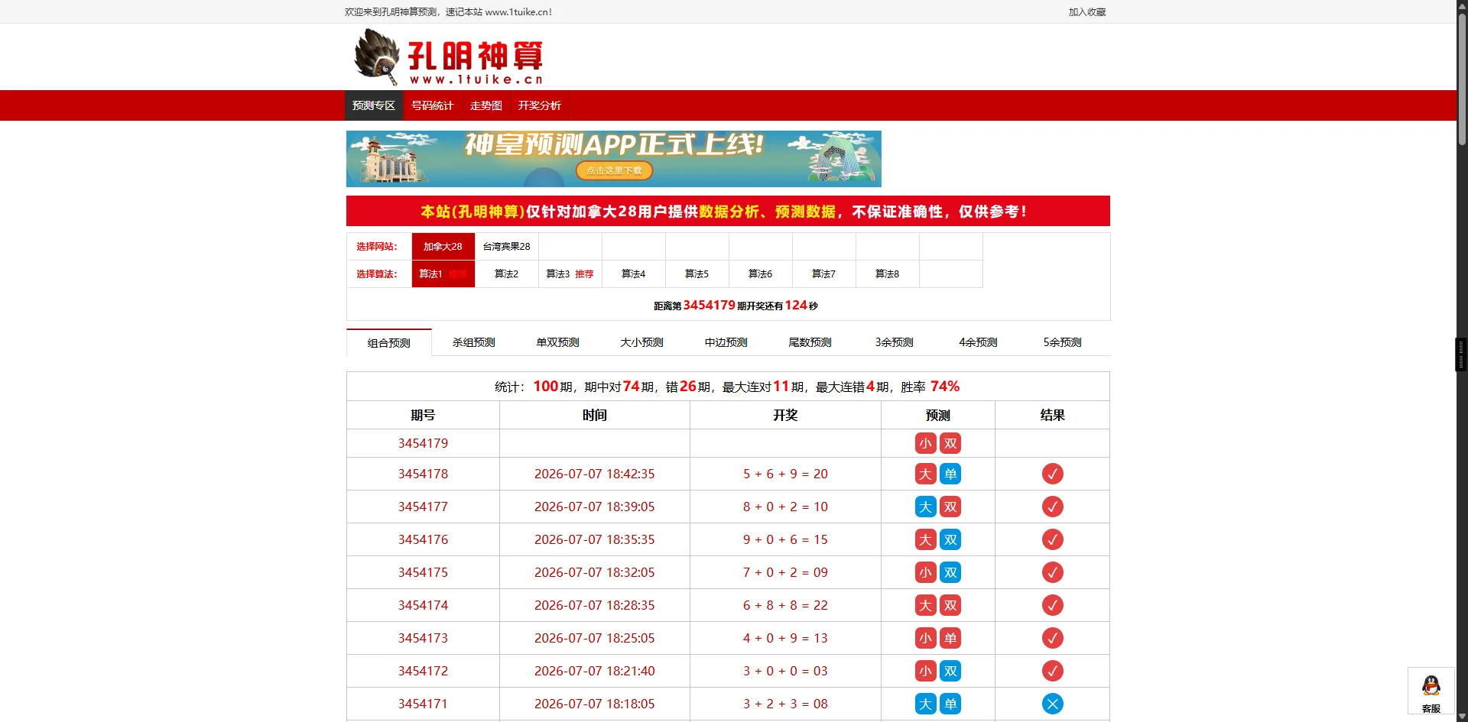Image resolution: width=1468 pixels, height=722 pixels.
Task: Click the 单 badge in row 3454178
Action: click(950, 474)
